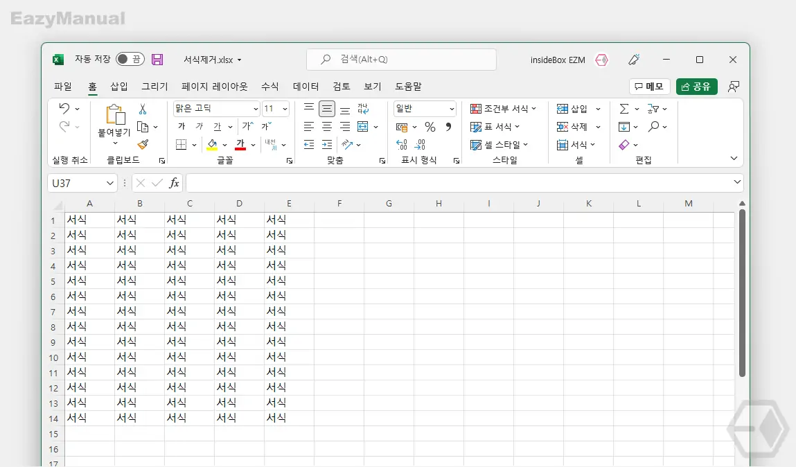Switch to the 삽입 tab
This screenshot has height=467, width=796.
(119, 87)
